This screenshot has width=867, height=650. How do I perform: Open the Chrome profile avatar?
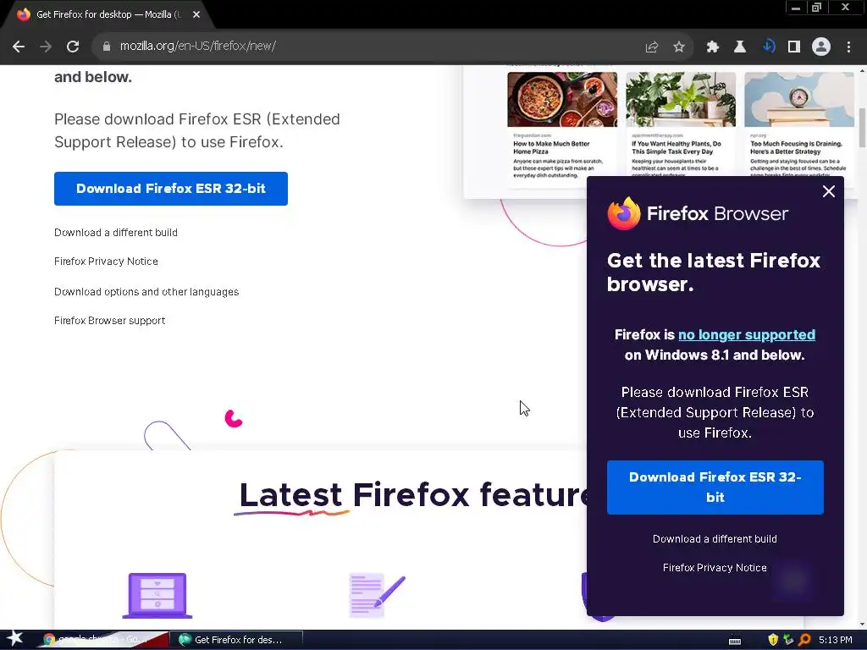(x=821, y=47)
